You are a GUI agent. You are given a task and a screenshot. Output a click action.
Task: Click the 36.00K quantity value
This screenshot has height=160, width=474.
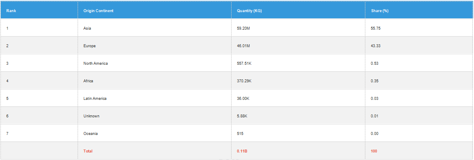tap(243, 98)
